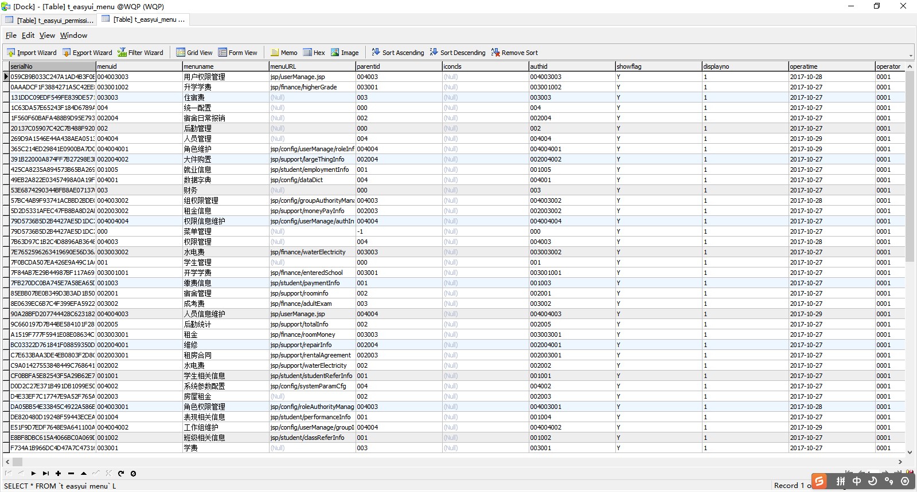Click the showflag column header
The width and height of the screenshot is (917, 492).
(658, 66)
